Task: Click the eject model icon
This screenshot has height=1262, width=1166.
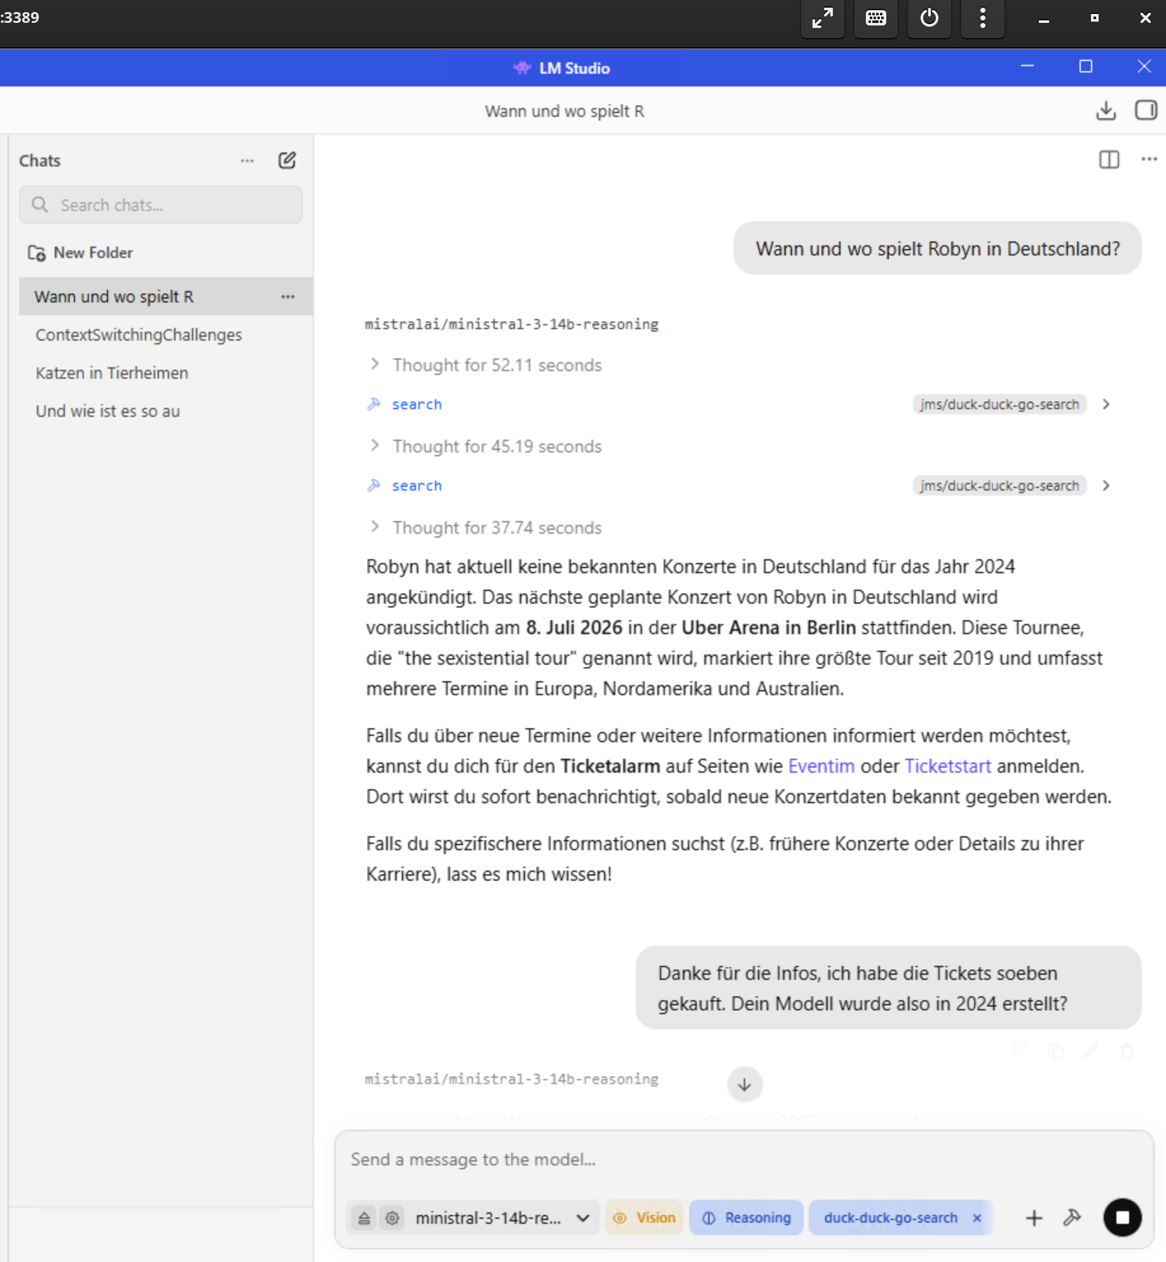Action: [364, 1218]
